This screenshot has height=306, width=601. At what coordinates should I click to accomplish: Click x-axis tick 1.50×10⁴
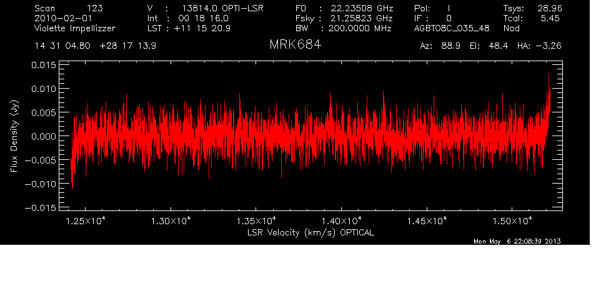pos(512,220)
